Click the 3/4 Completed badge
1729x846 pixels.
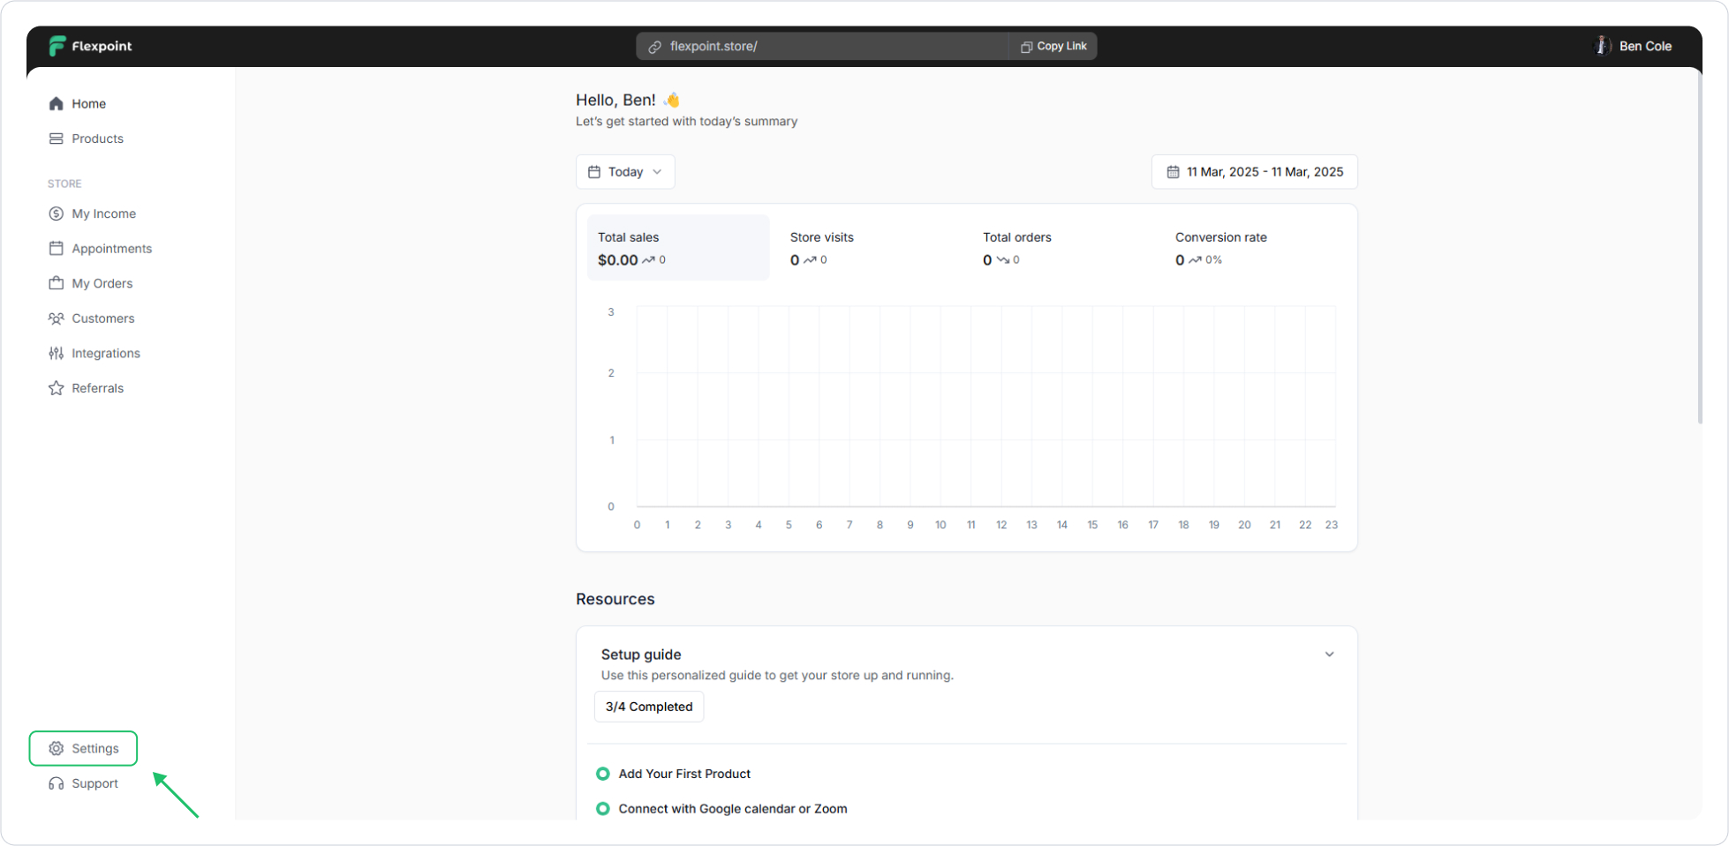coord(649,707)
